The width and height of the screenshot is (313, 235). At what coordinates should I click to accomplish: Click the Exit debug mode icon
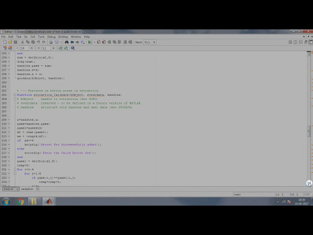point(130,42)
